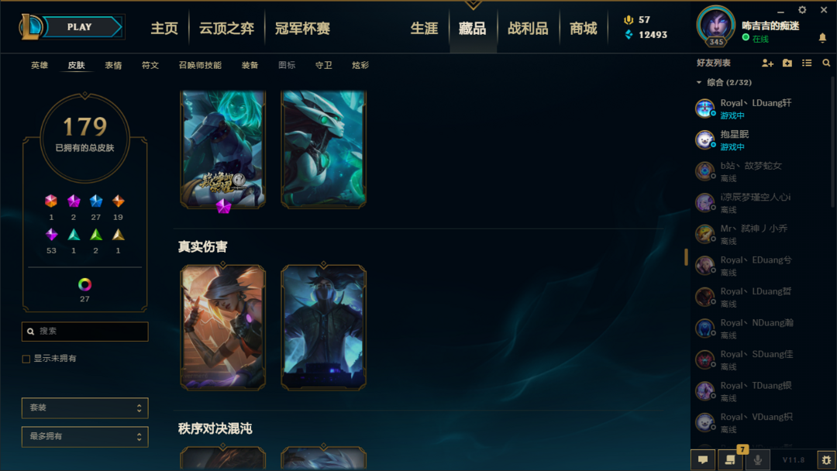Open the missions icon with badge 7
Screen dimensions: 837x471
pos(730,459)
